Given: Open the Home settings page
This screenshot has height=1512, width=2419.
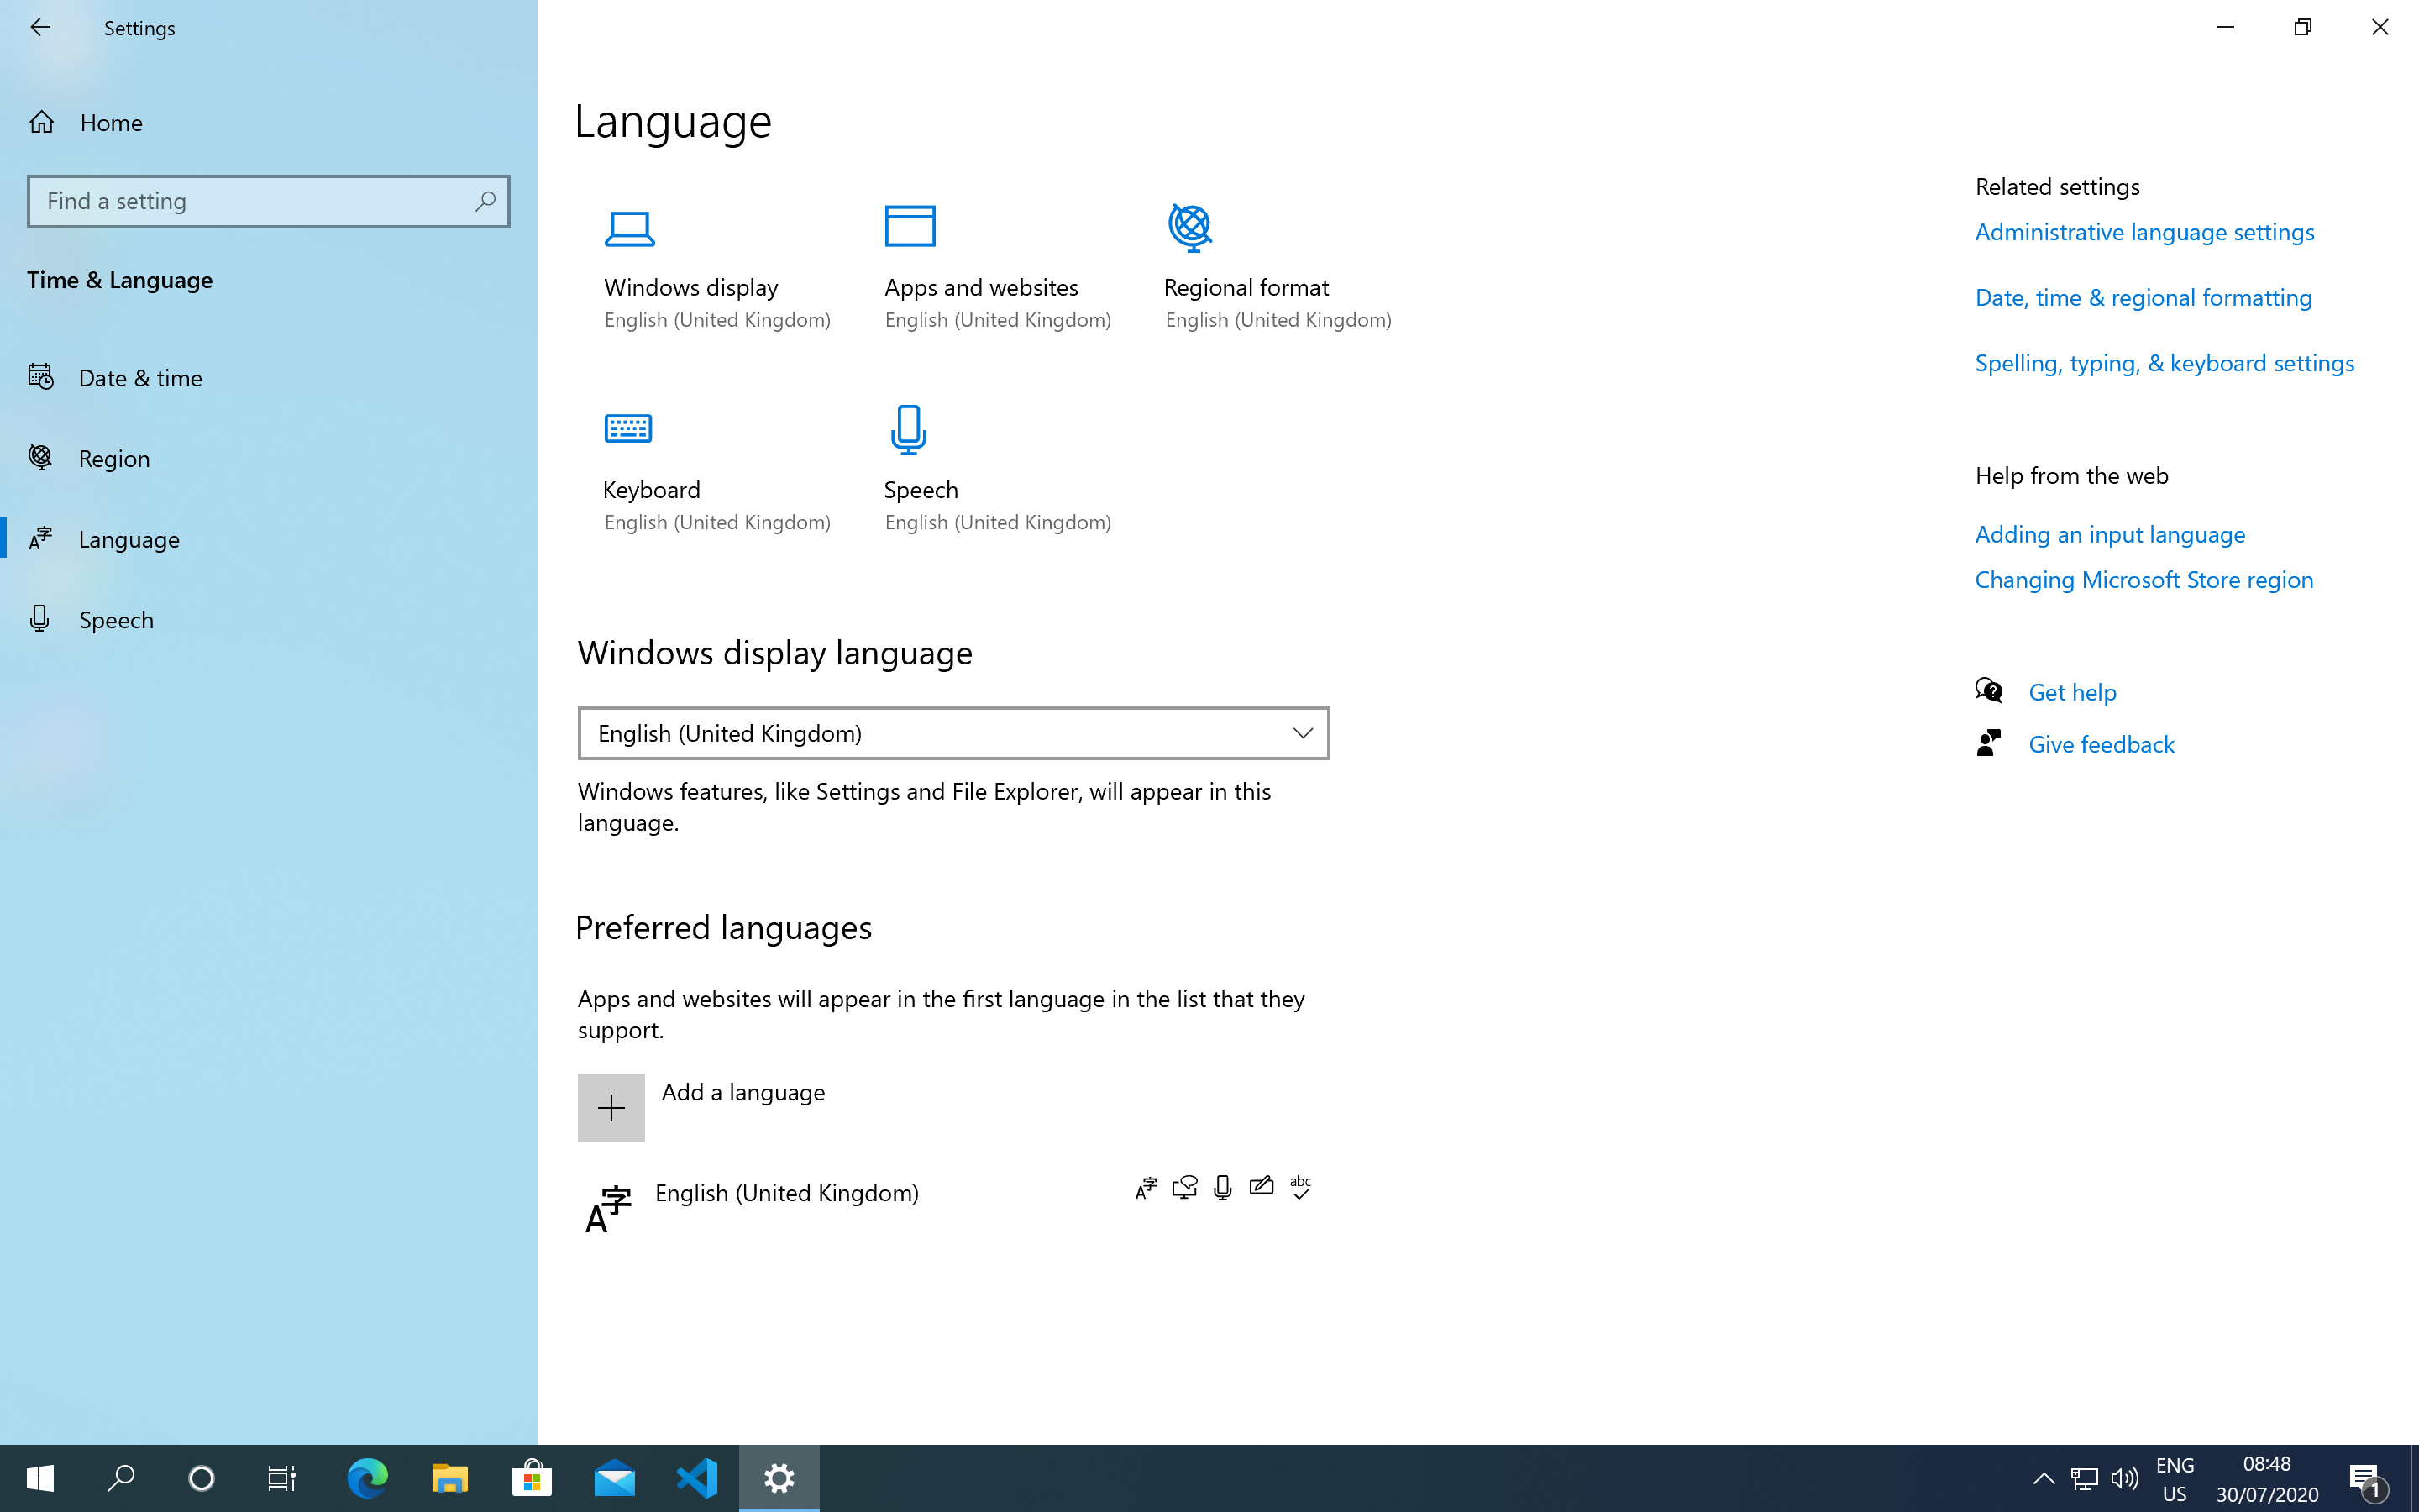Looking at the screenshot, I should tap(268, 123).
